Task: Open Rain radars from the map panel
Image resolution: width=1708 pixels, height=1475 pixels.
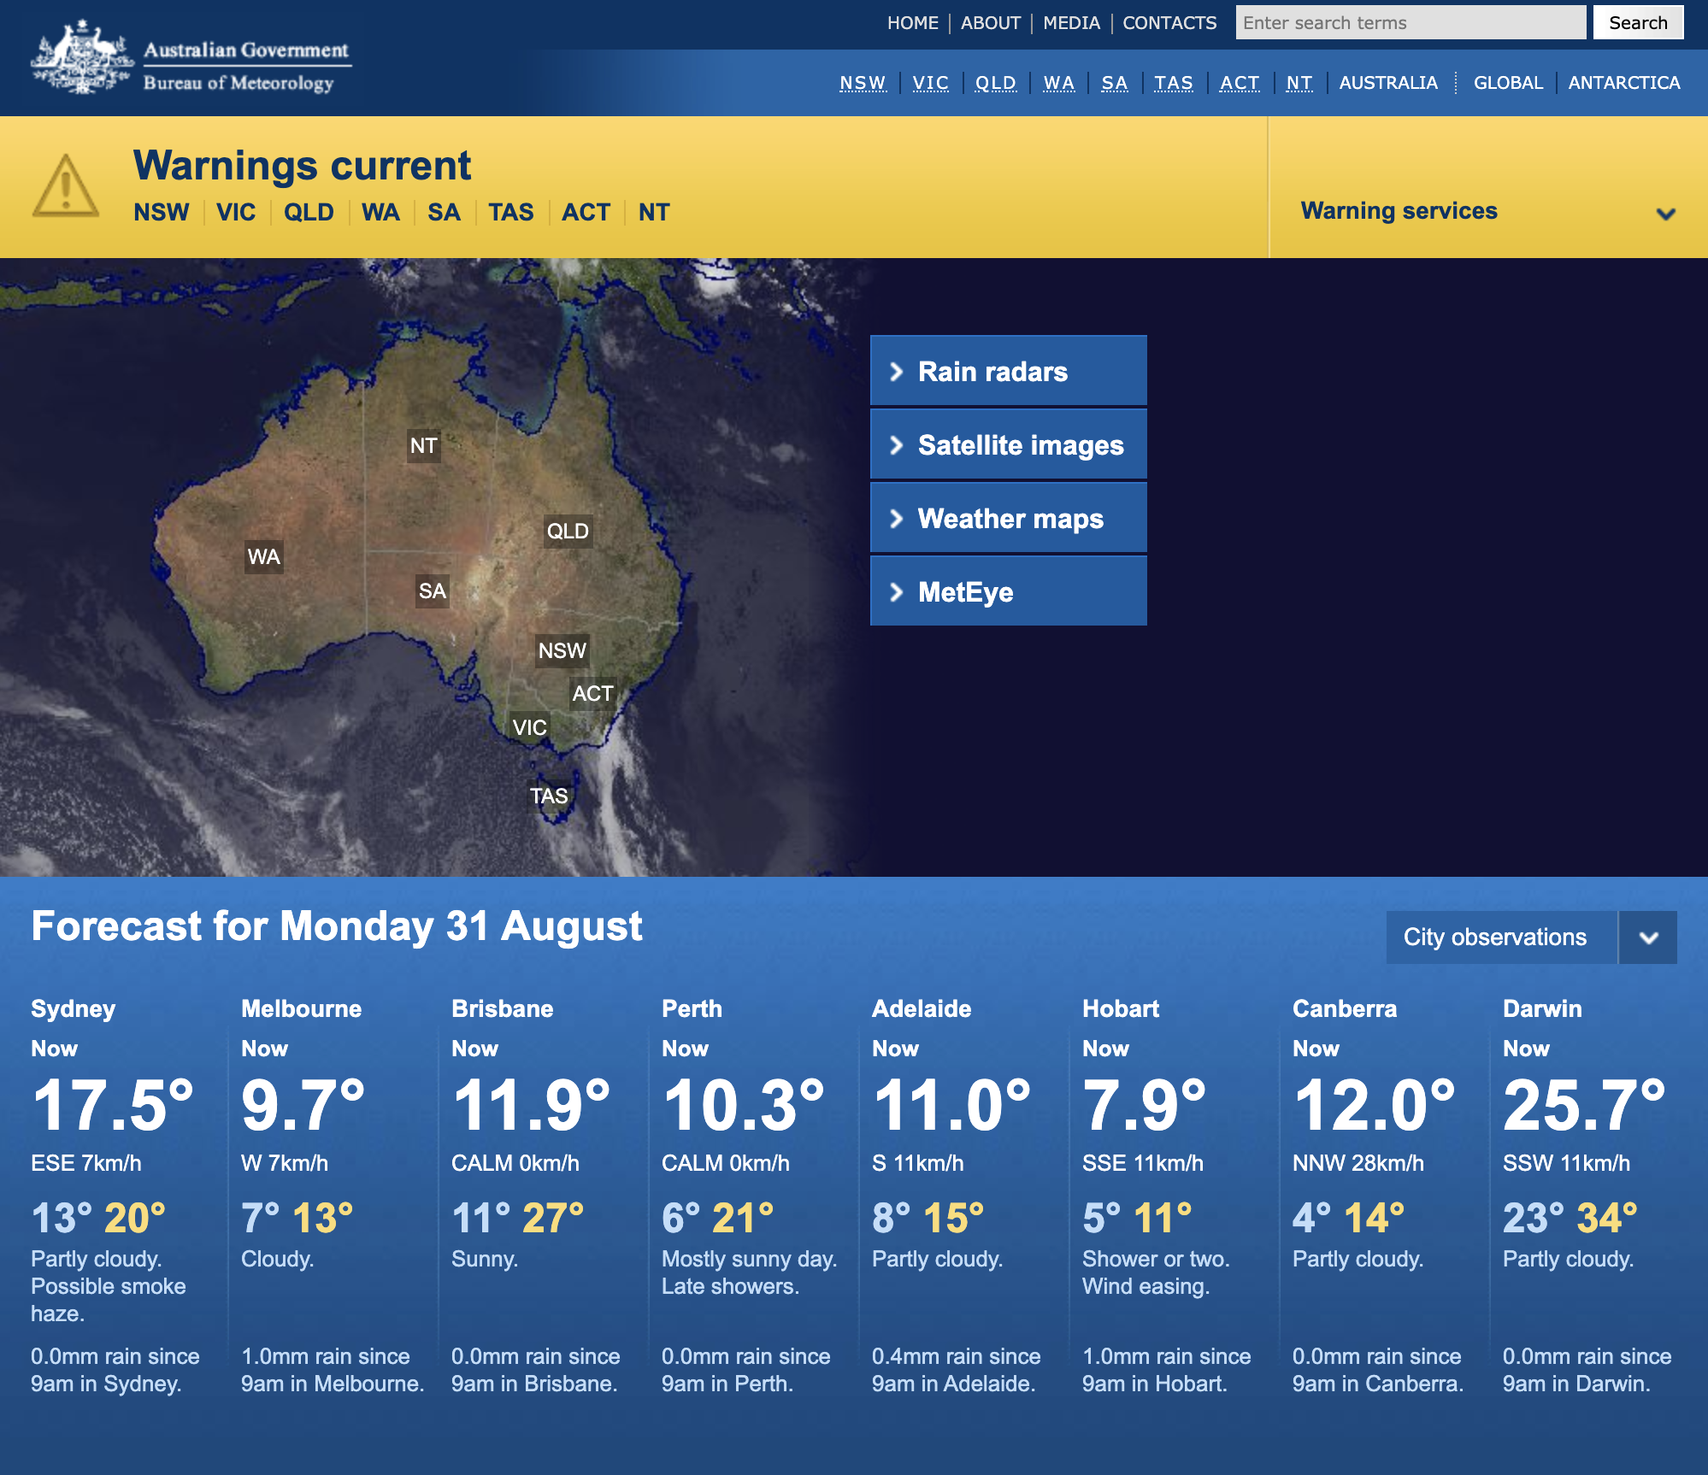Action: 1007,371
